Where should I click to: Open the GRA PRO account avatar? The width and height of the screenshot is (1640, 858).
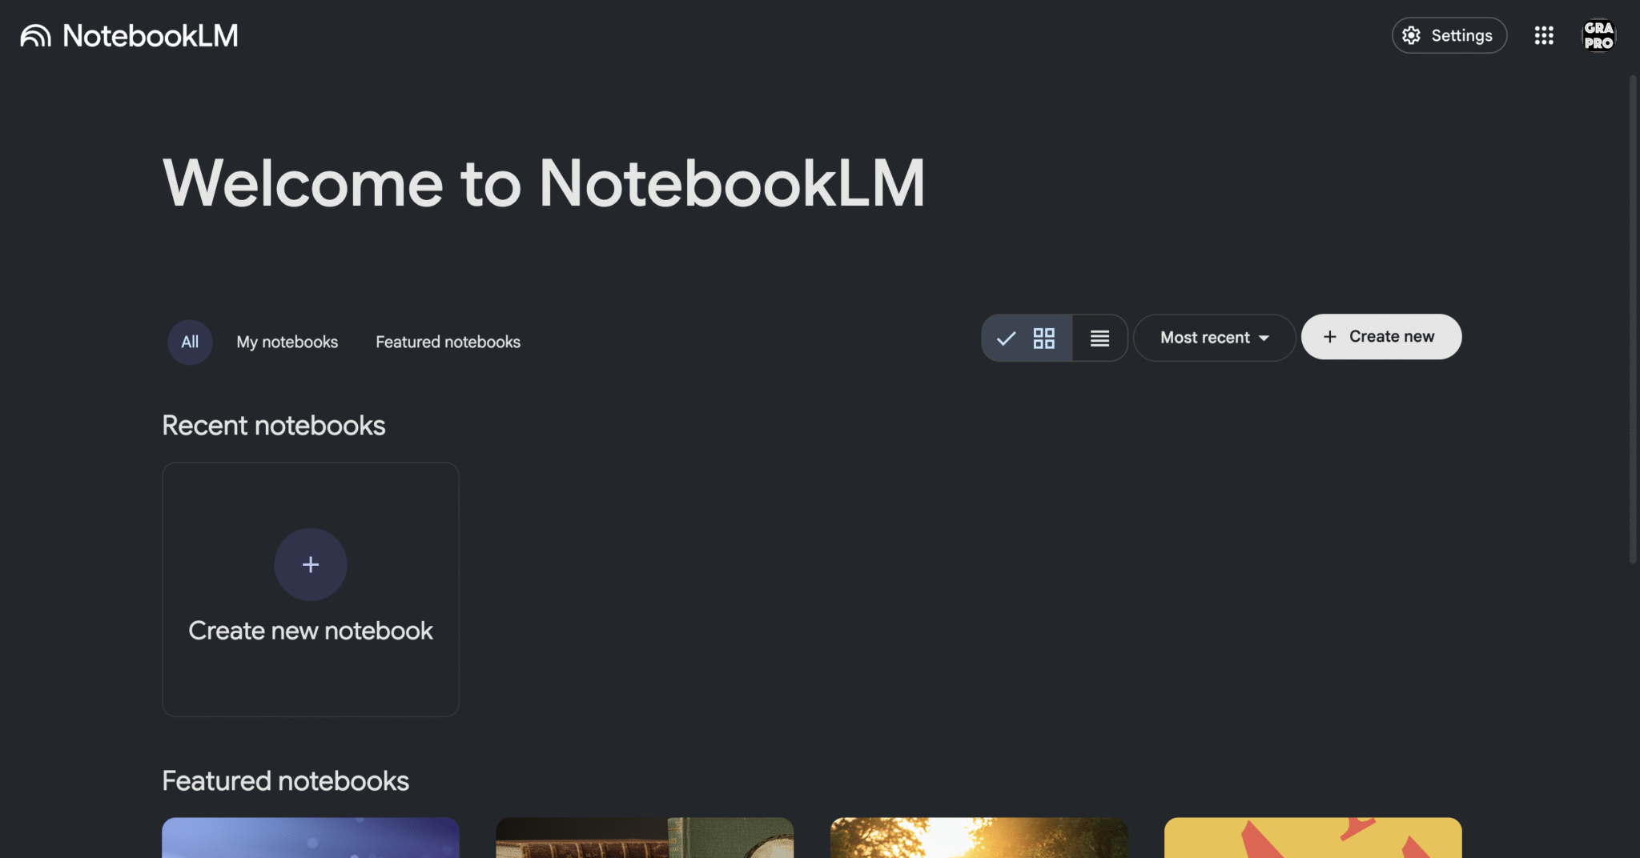click(x=1598, y=34)
